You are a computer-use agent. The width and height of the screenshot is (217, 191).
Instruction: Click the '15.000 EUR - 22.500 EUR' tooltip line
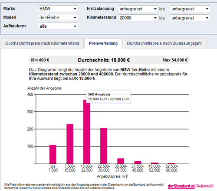(108, 99)
